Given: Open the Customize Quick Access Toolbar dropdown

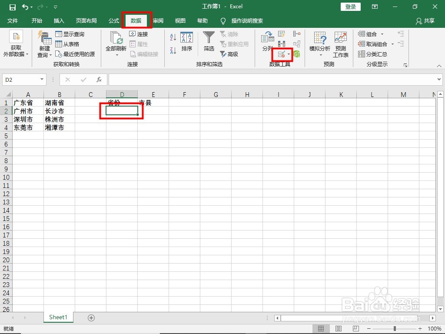Looking at the screenshot, I should point(56,7).
